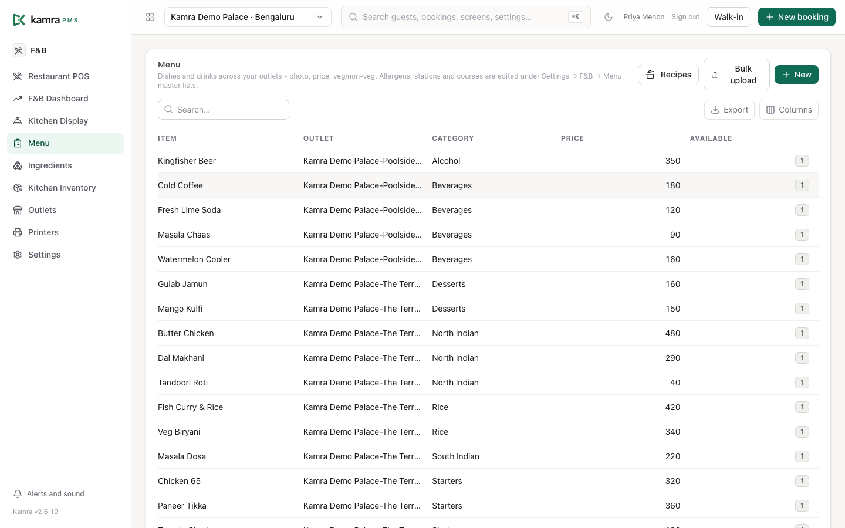
Task: Export the menu list
Action: tap(729, 110)
